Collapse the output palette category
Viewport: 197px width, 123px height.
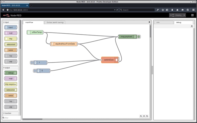[11, 68]
